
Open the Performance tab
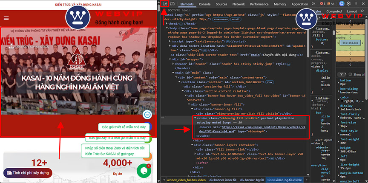tap(259, 4)
